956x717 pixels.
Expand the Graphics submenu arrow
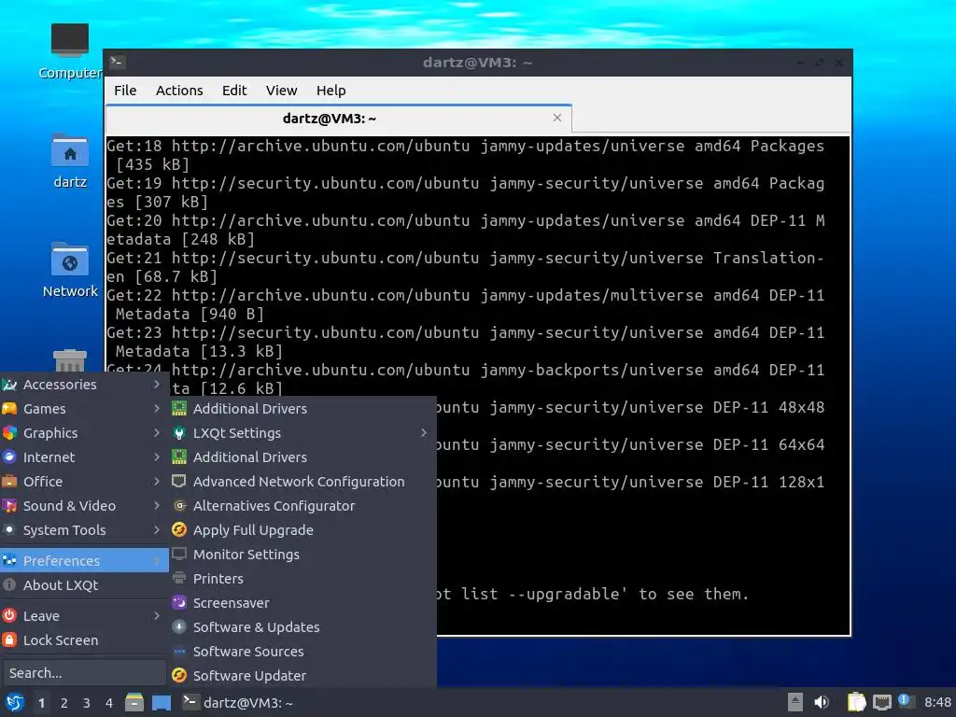pos(157,433)
